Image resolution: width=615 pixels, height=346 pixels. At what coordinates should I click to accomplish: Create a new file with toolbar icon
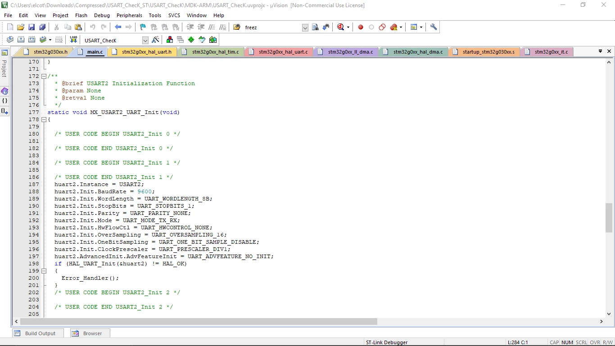tap(10, 27)
